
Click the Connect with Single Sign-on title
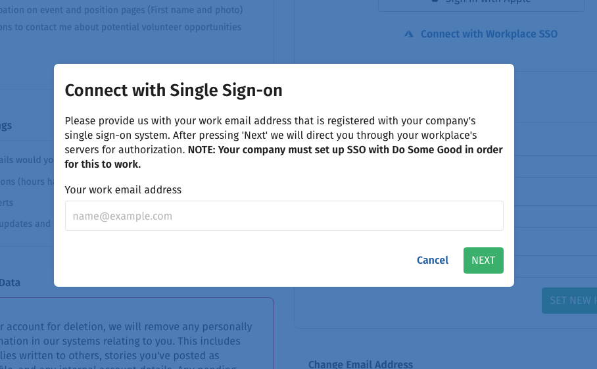point(174,91)
